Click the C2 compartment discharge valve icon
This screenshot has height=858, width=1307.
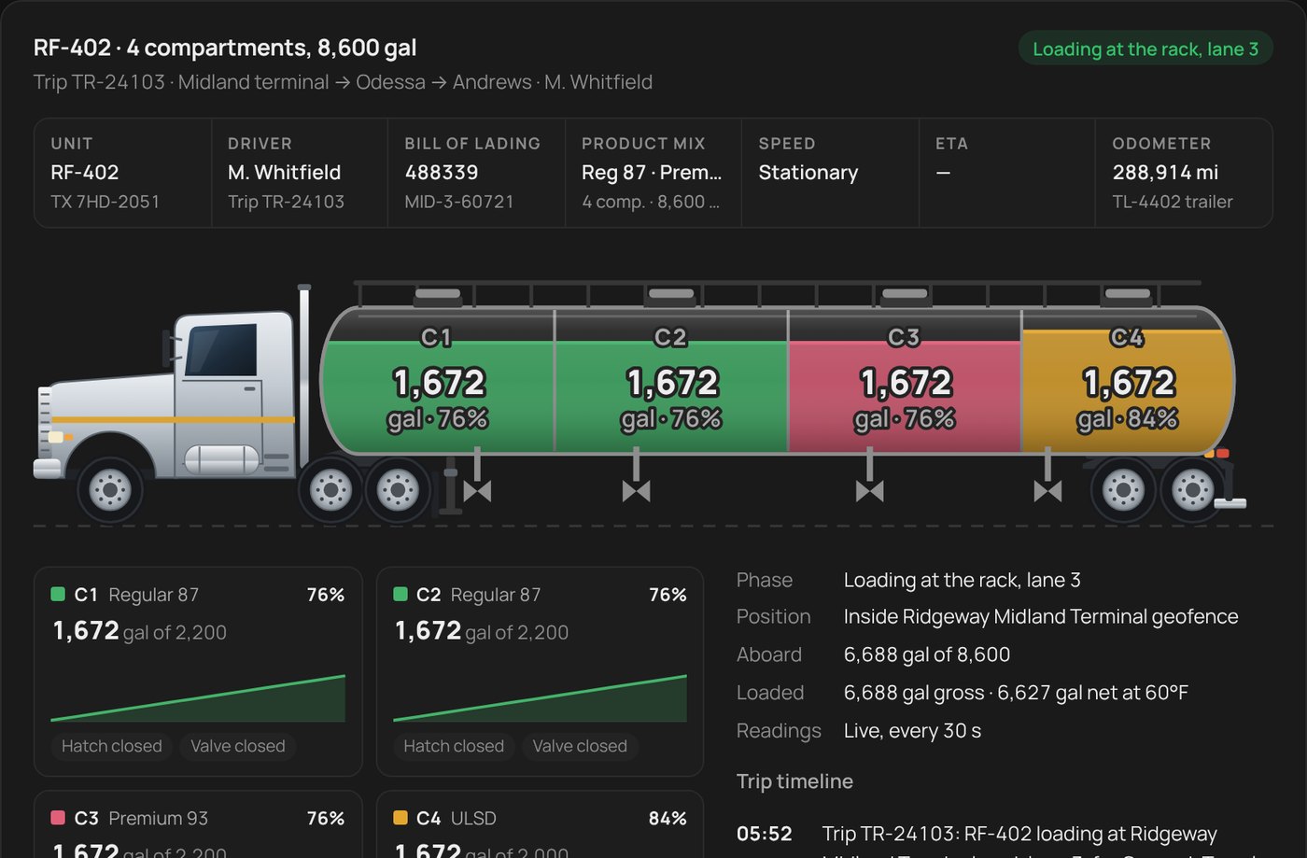pos(636,490)
